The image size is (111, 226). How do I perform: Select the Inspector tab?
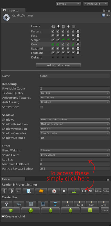pyautogui.click(x=13, y=10)
